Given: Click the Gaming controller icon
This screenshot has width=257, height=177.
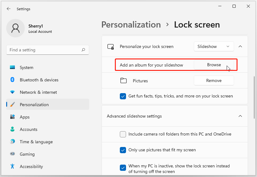Looking at the screenshot, I should click(12, 154).
